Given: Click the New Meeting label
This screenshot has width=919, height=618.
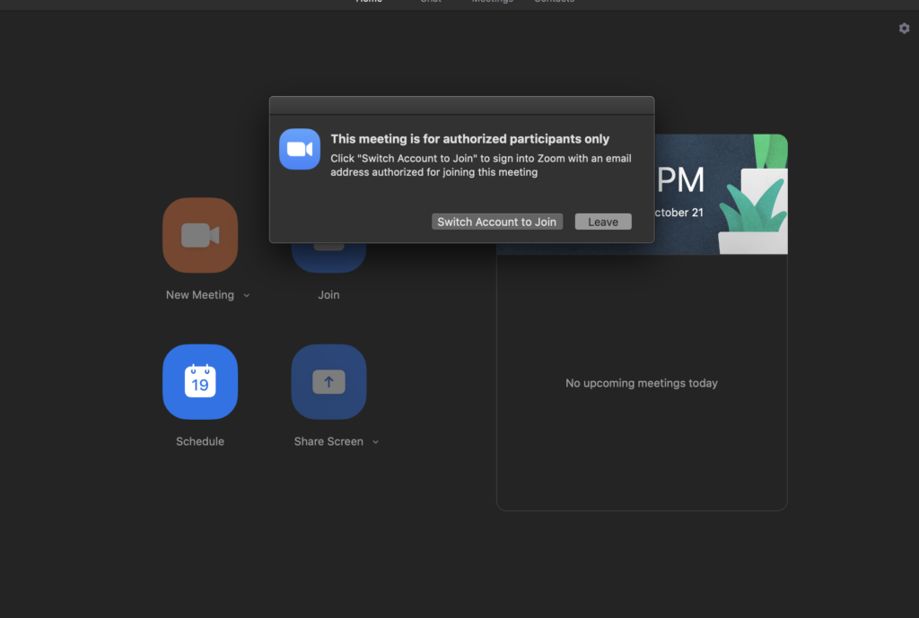Looking at the screenshot, I should [200, 294].
